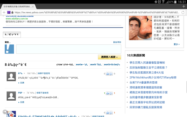
Task: Open 學生召開人民議會審監督機制 news link
Action: pos(147,63)
